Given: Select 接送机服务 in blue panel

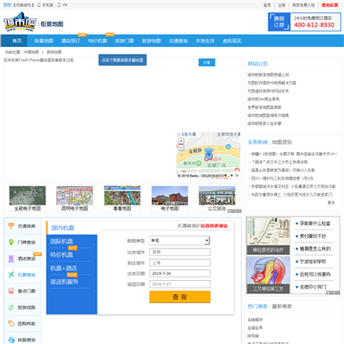Looking at the screenshot, I should 64,282.
